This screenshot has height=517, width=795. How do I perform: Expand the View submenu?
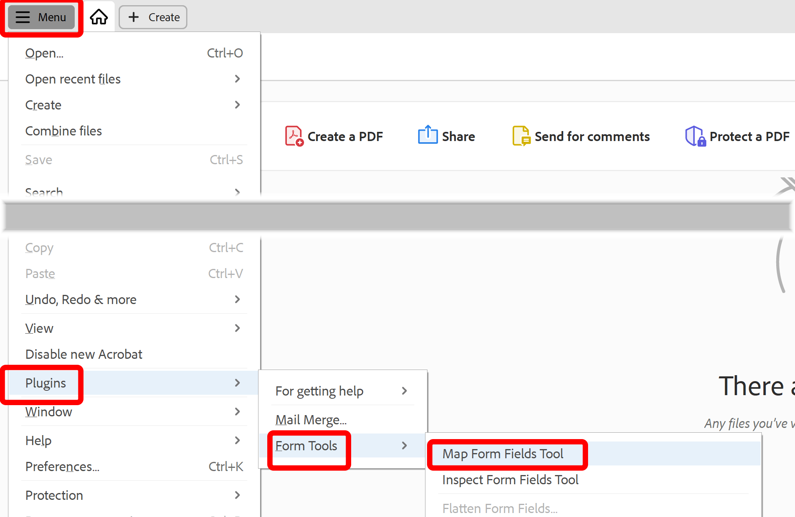tap(134, 328)
